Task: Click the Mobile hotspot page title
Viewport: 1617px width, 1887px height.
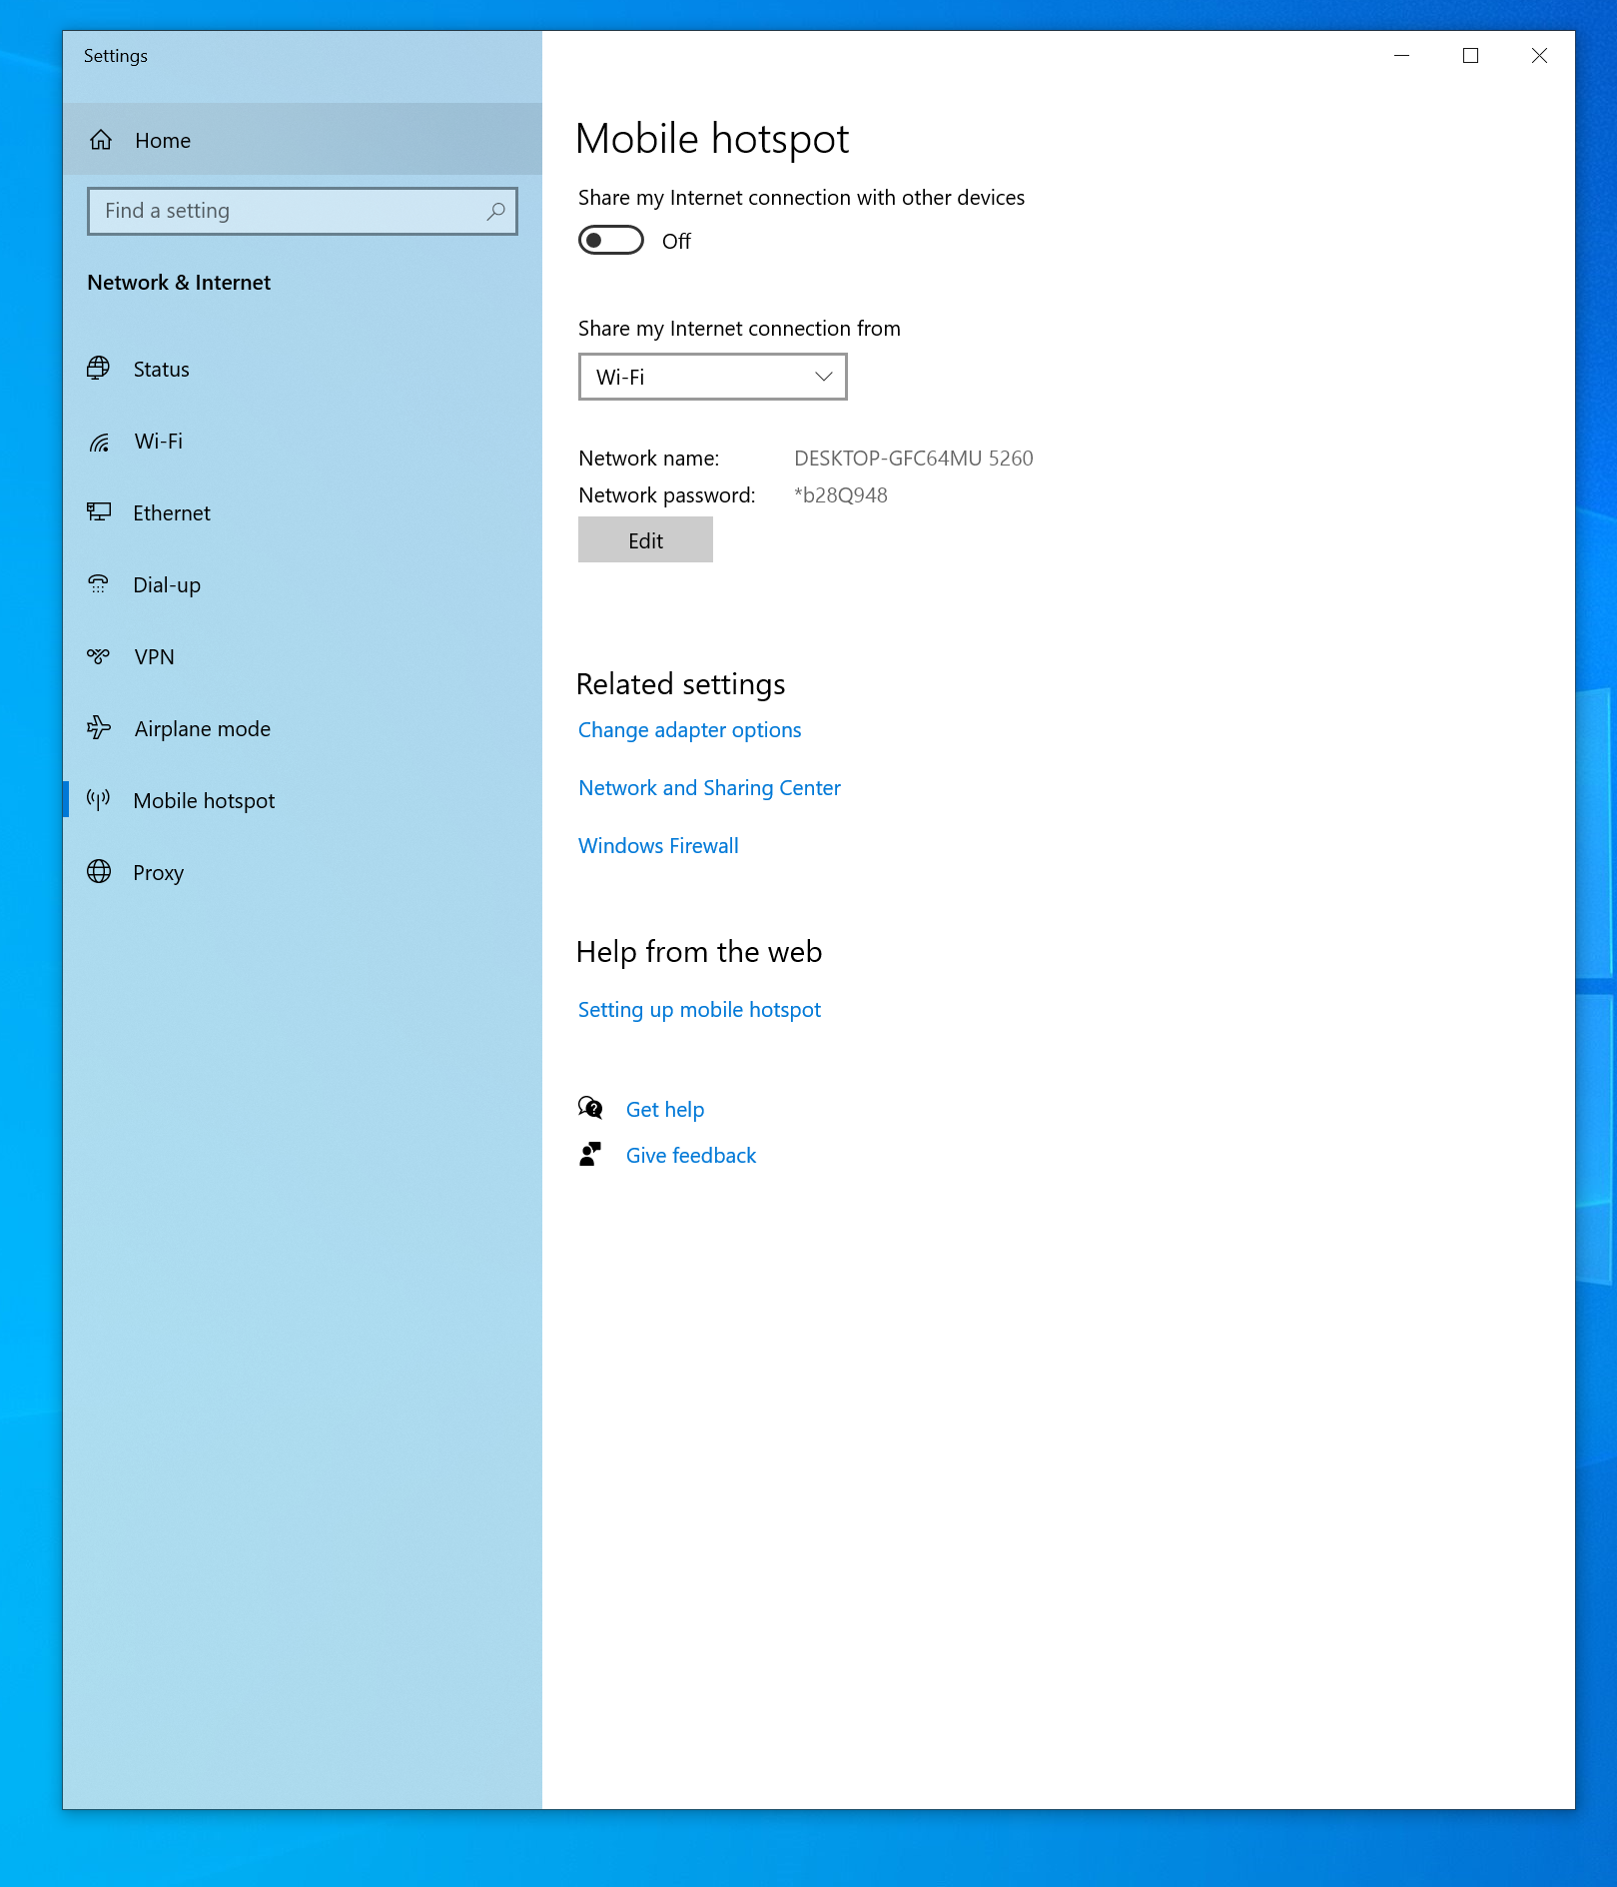Action: coord(712,138)
